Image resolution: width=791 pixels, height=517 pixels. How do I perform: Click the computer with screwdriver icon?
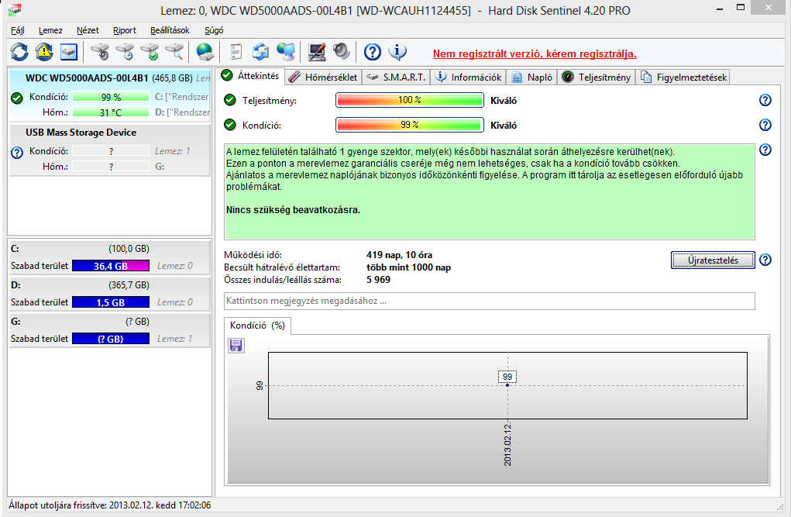(316, 51)
